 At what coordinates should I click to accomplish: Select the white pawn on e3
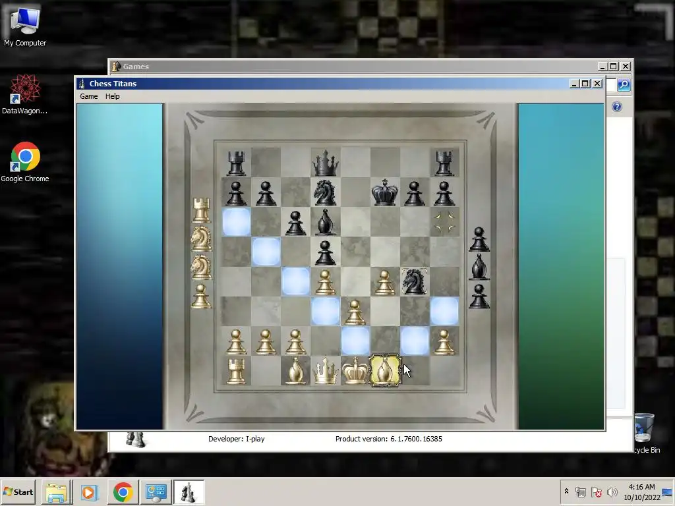[355, 311]
